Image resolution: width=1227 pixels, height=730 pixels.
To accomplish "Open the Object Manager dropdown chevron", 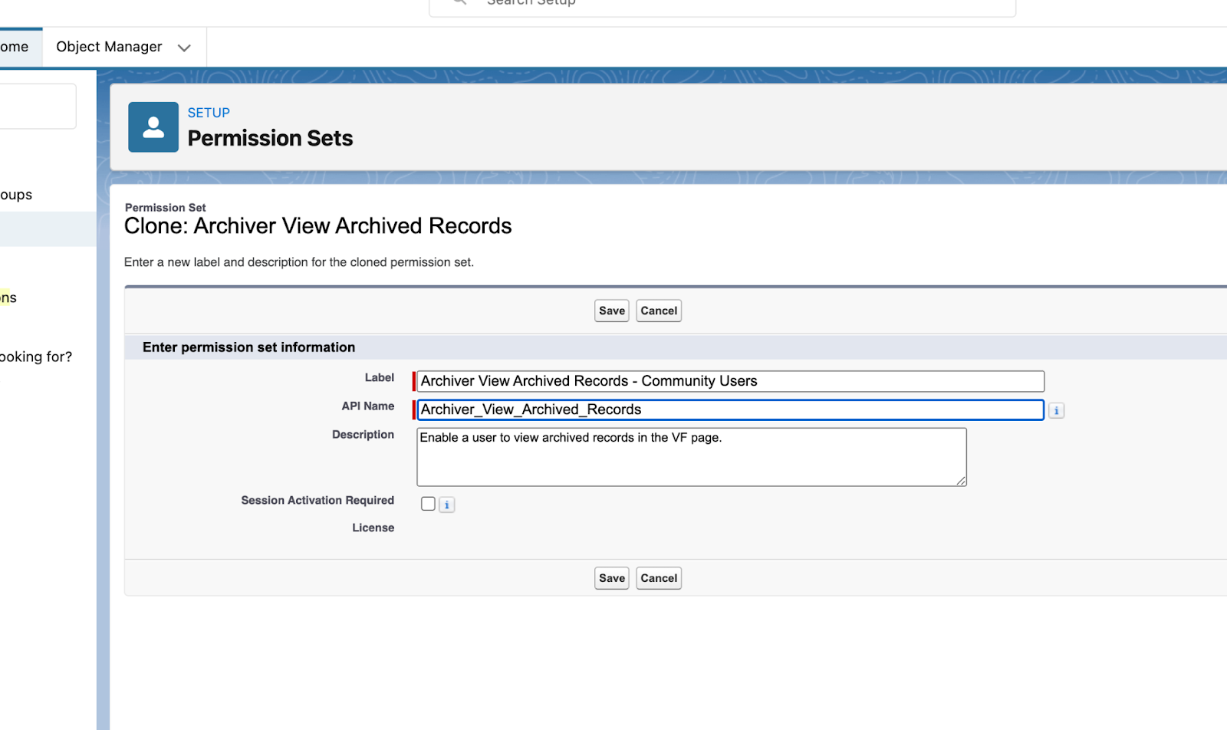I will pos(184,47).
